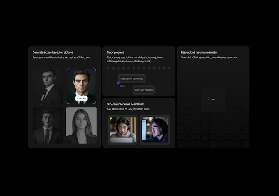Select the highlighted candidate photo with blue brackets
Screen dimensions: 279x196
pos(81,86)
